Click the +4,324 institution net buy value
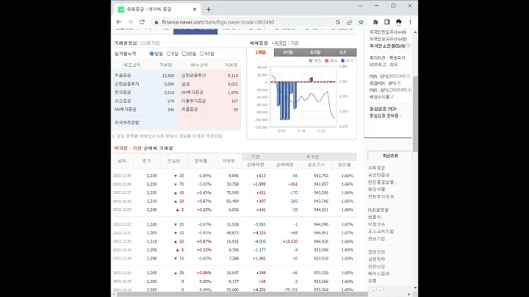The image size is (529, 297). pos(259,233)
